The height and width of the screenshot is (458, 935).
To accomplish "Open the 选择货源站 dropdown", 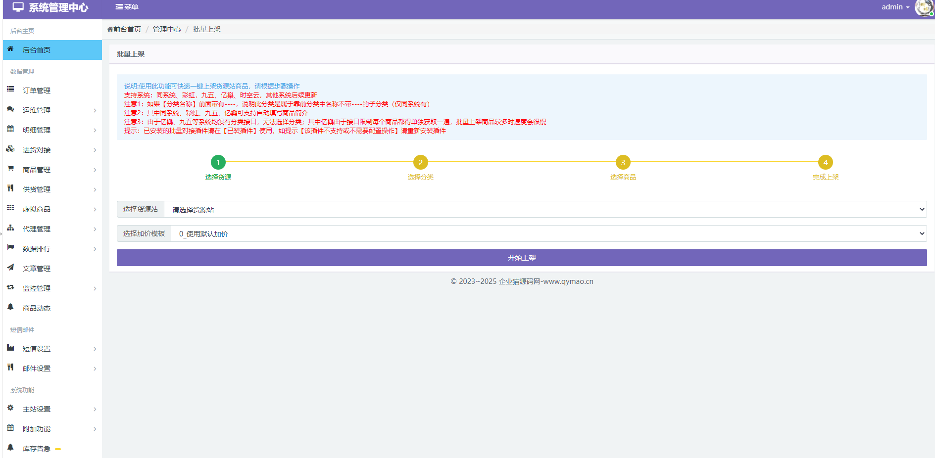I will (544, 209).
